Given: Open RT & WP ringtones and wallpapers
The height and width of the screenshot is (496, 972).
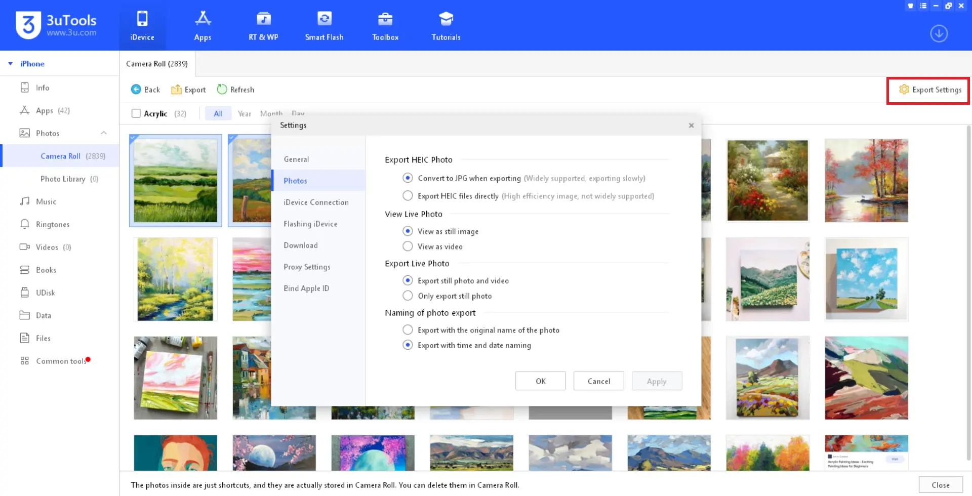Looking at the screenshot, I should [263, 25].
